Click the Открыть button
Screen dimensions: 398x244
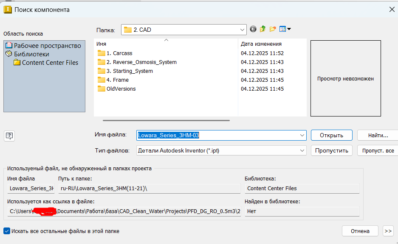[331, 136]
